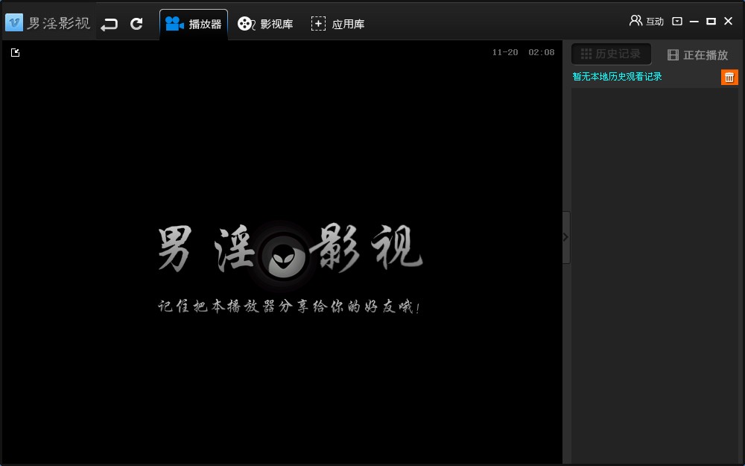Show the 正在播放 now playing tab

697,54
